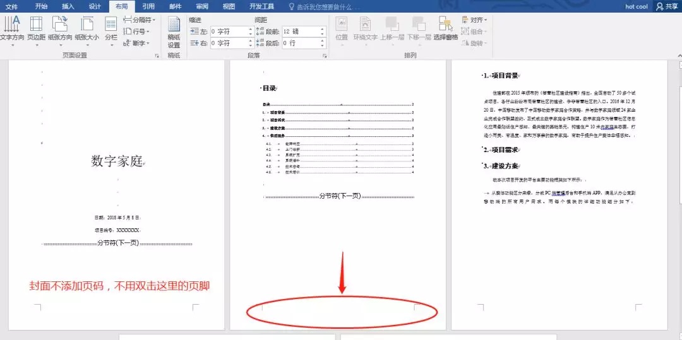Viewport: 682px width, 340px height.
Task: Switch to the 插入 insert tab
Action: click(x=68, y=6)
